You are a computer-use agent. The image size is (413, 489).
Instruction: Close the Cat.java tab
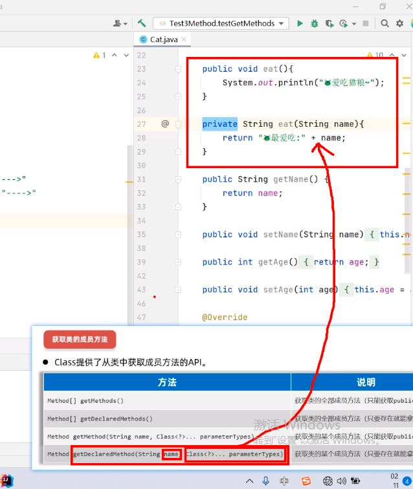(x=184, y=39)
